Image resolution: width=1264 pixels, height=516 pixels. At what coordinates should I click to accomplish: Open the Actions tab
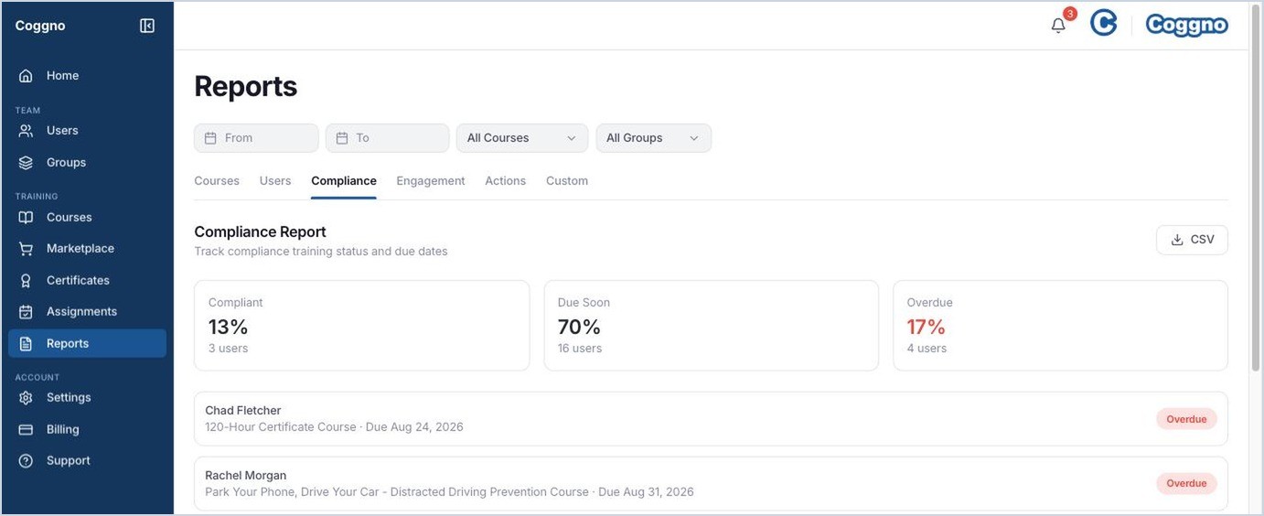pos(506,181)
